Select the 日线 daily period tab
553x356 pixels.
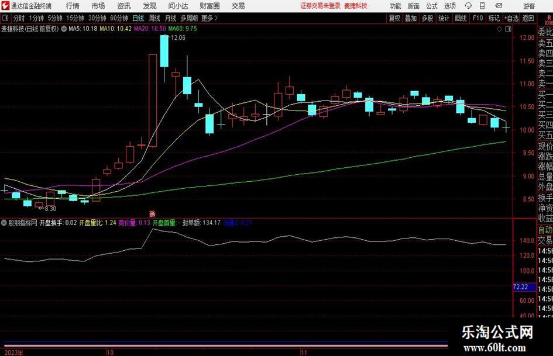coord(138,18)
